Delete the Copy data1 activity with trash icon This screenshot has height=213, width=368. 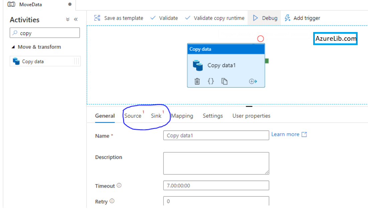click(x=197, y=81)
